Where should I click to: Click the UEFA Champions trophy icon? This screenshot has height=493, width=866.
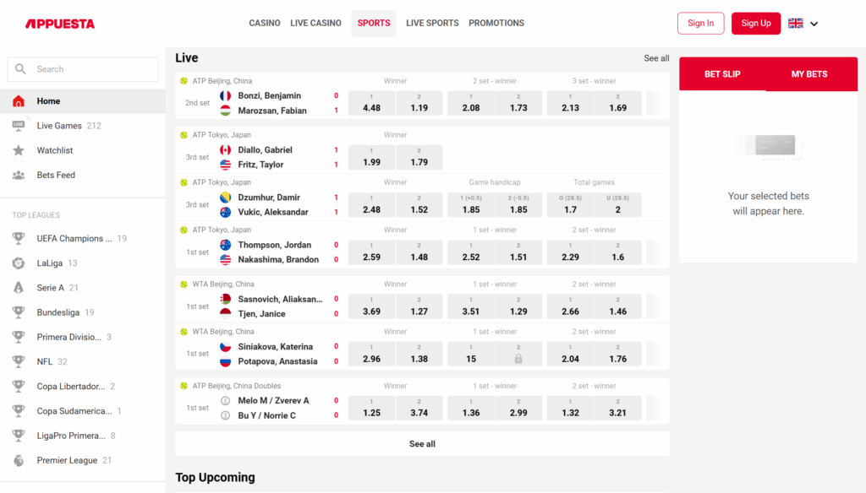(x=19, y=239)
